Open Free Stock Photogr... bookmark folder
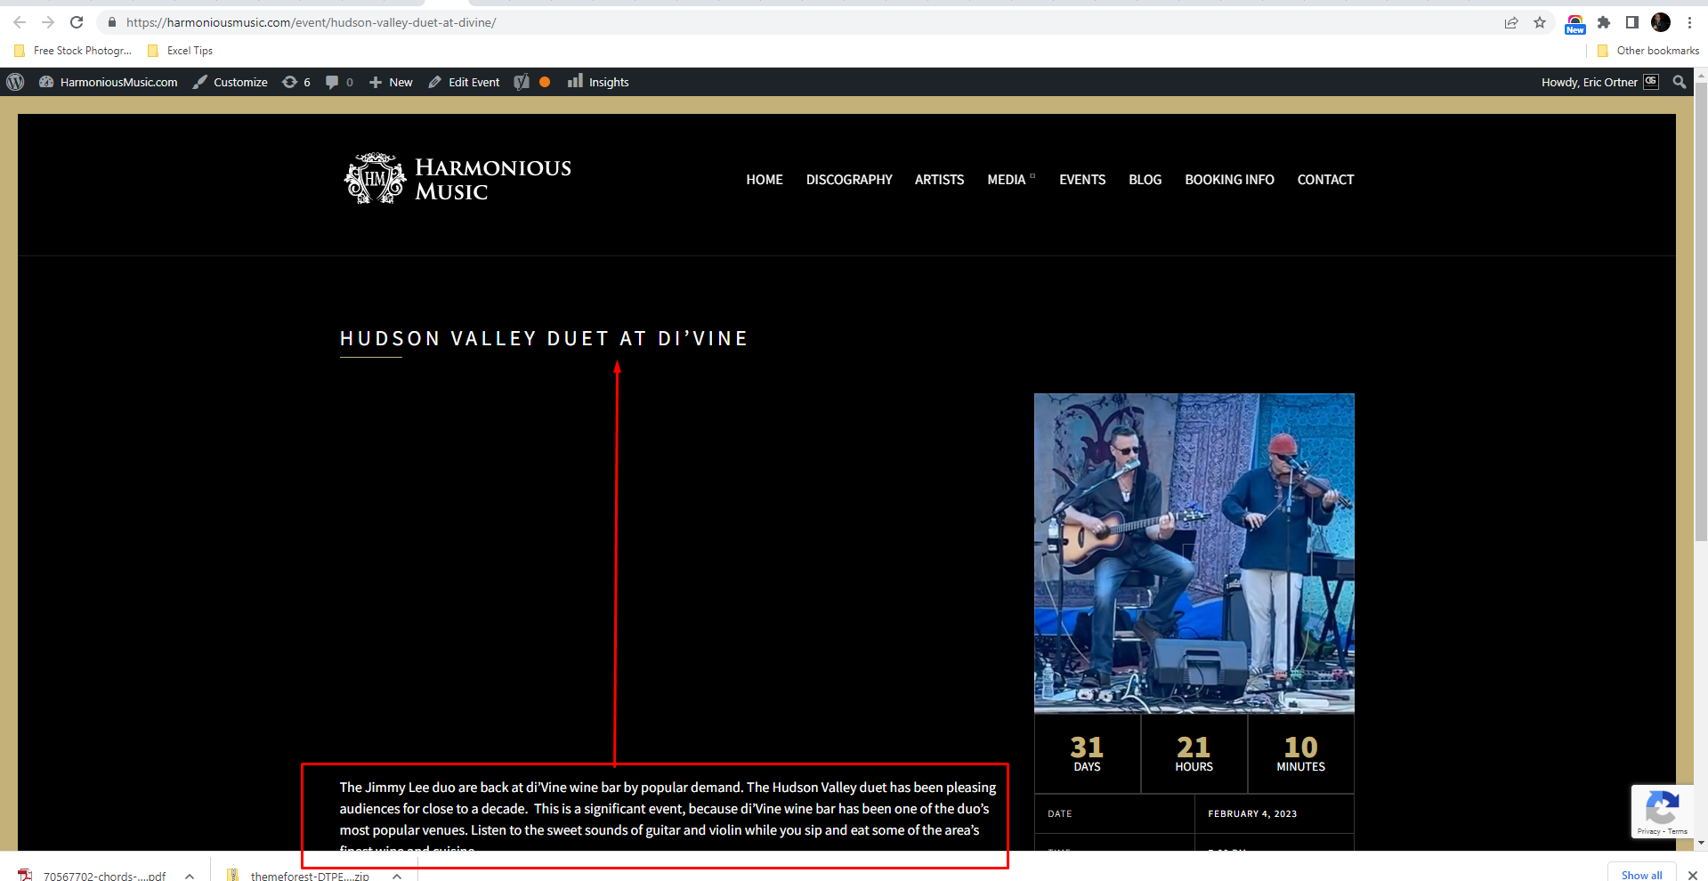Image resolution: width=1708 pixels, height=881 pixels. tap(73, 51)
